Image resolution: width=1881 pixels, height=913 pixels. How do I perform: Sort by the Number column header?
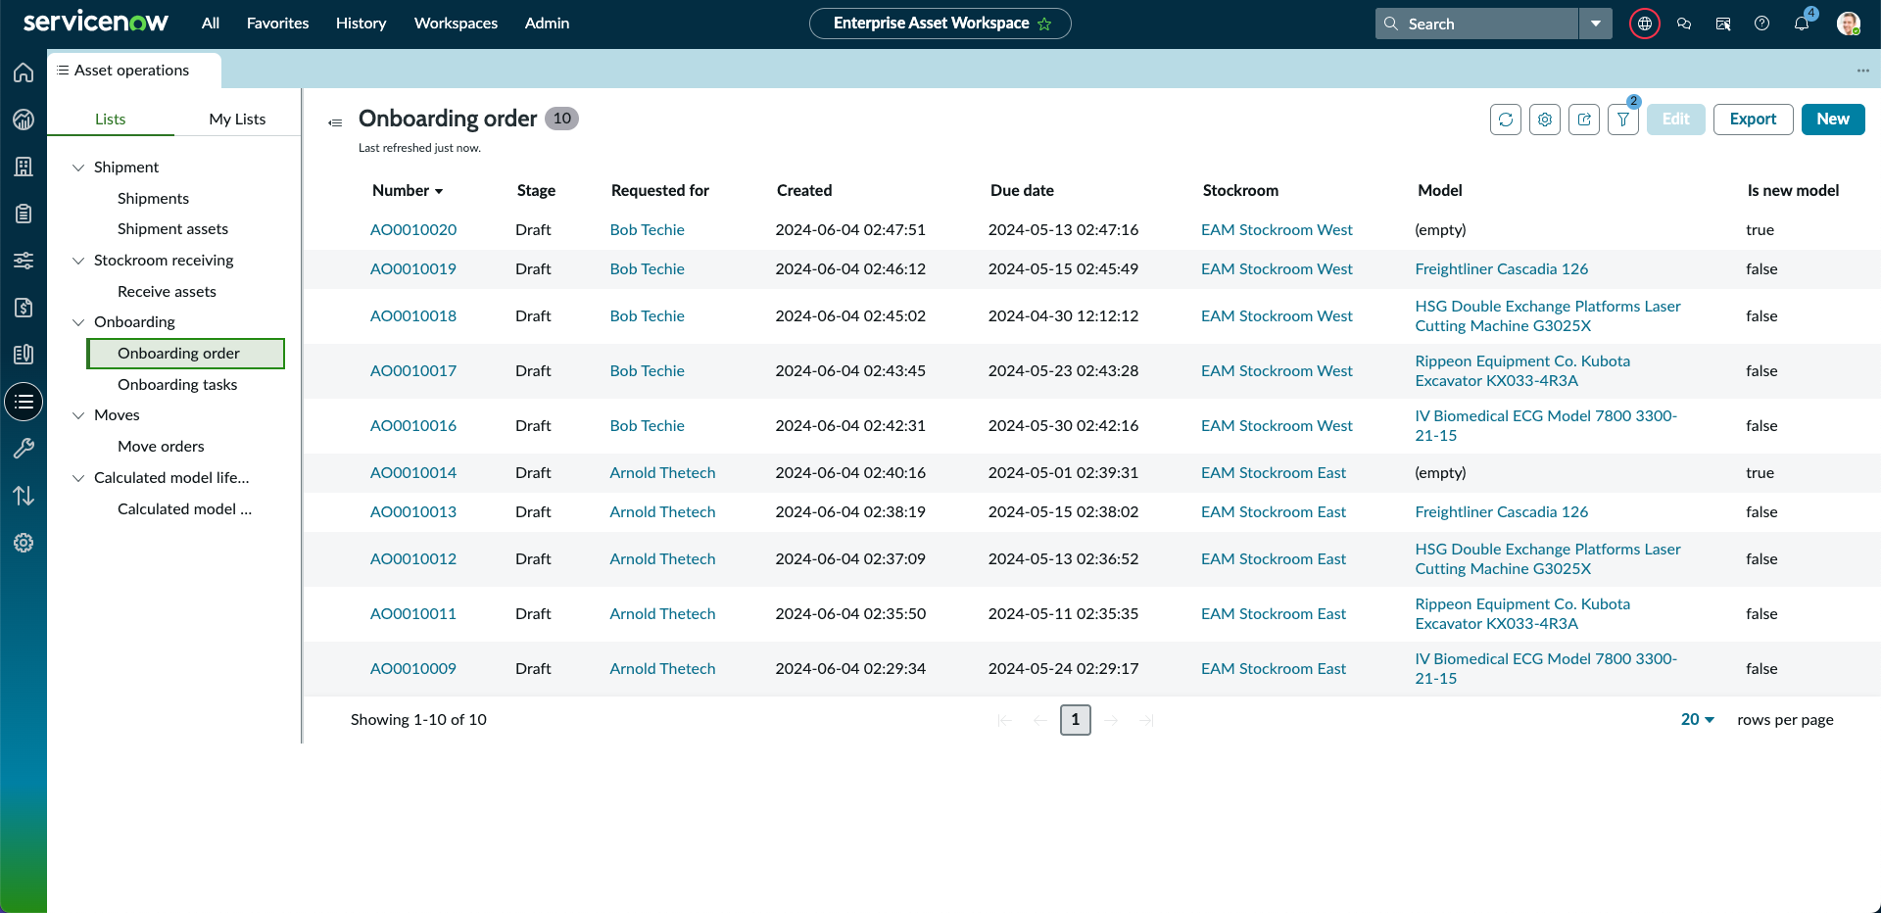[407, 190]
